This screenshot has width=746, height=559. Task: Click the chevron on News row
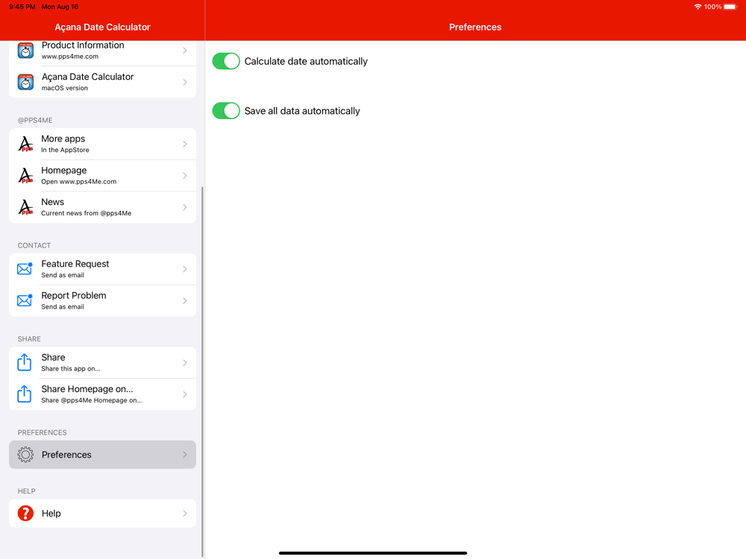click(x=185, y=207)
